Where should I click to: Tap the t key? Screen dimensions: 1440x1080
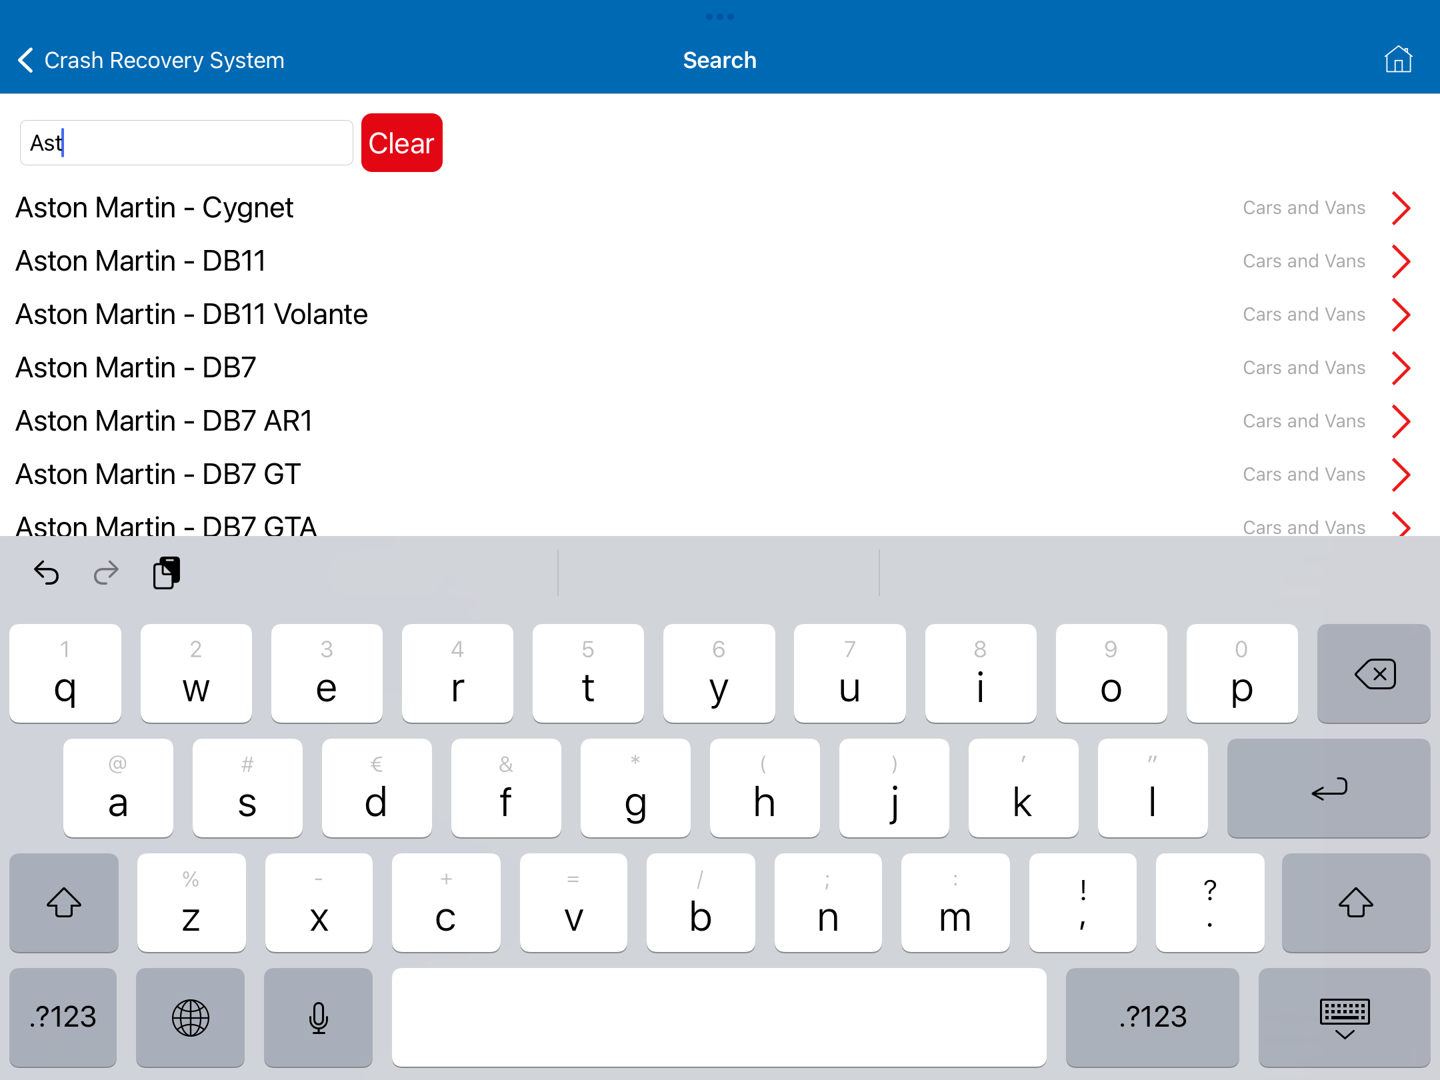point(588,673)
